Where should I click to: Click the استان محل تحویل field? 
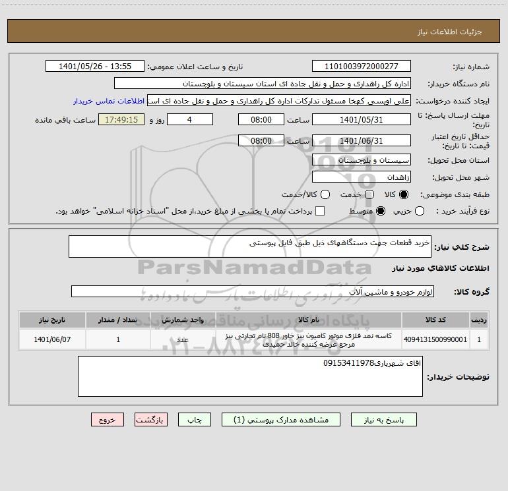point(362,160)
